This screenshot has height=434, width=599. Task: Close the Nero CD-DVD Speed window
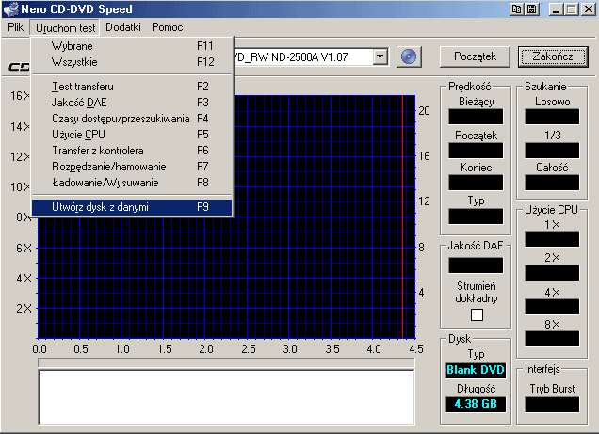pyautogui.click(x=589, y=9)
